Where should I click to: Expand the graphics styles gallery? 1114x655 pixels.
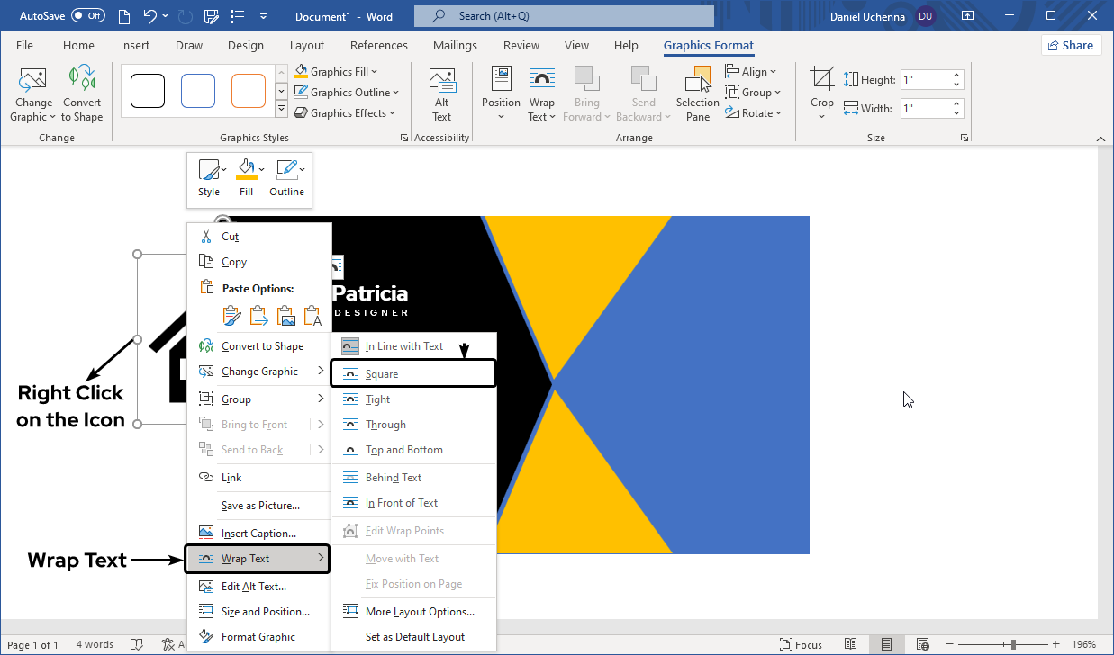coord(281,110)
